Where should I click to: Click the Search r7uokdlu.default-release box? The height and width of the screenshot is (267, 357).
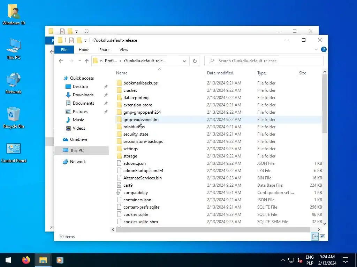[x=264, y=61]
